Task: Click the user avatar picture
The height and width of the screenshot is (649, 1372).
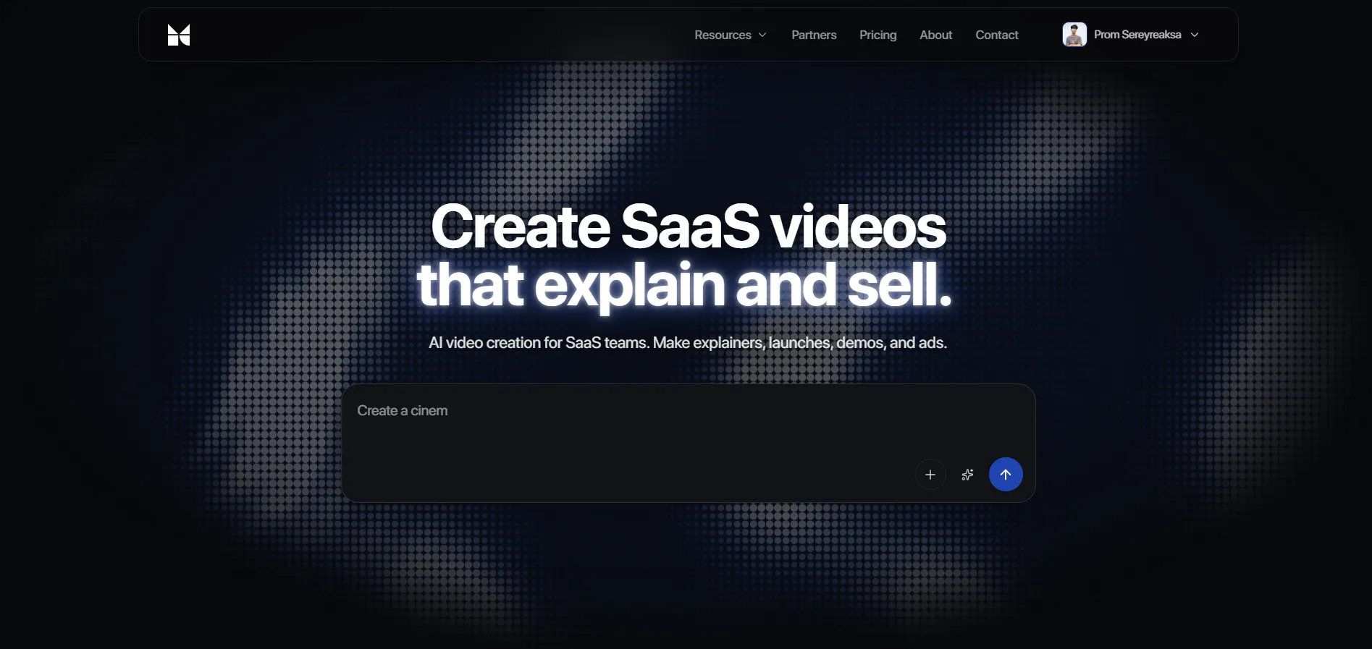Action: (1074, 35)
